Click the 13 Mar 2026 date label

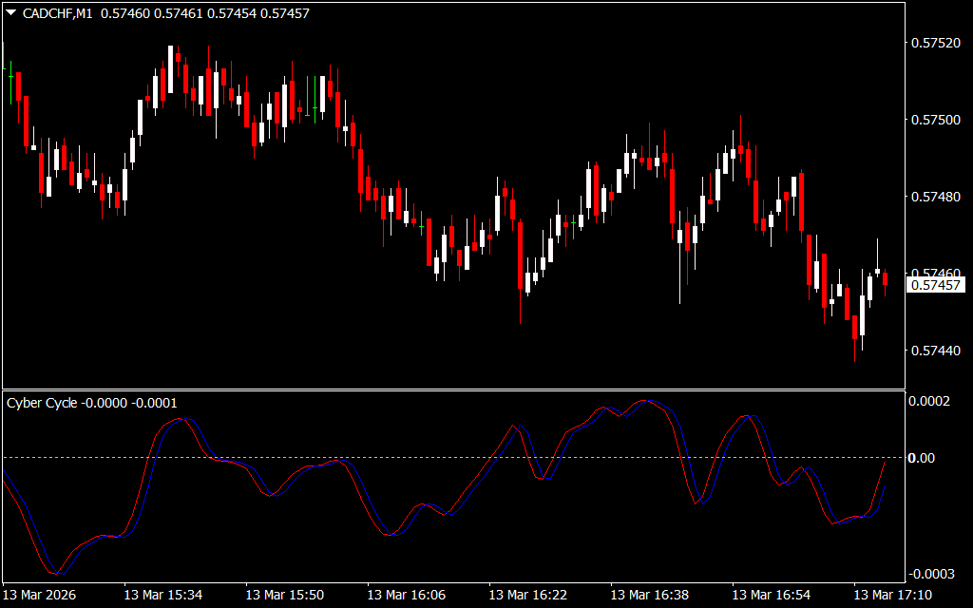pos(41,595)
